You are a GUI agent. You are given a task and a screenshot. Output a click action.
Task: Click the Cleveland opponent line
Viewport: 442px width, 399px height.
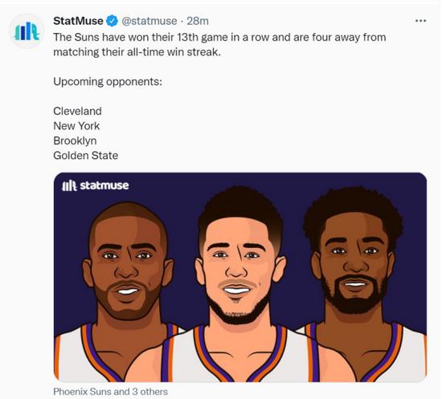coord(77,111)
